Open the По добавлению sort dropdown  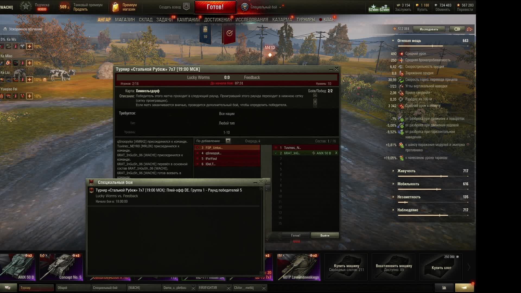pos(213,141)
